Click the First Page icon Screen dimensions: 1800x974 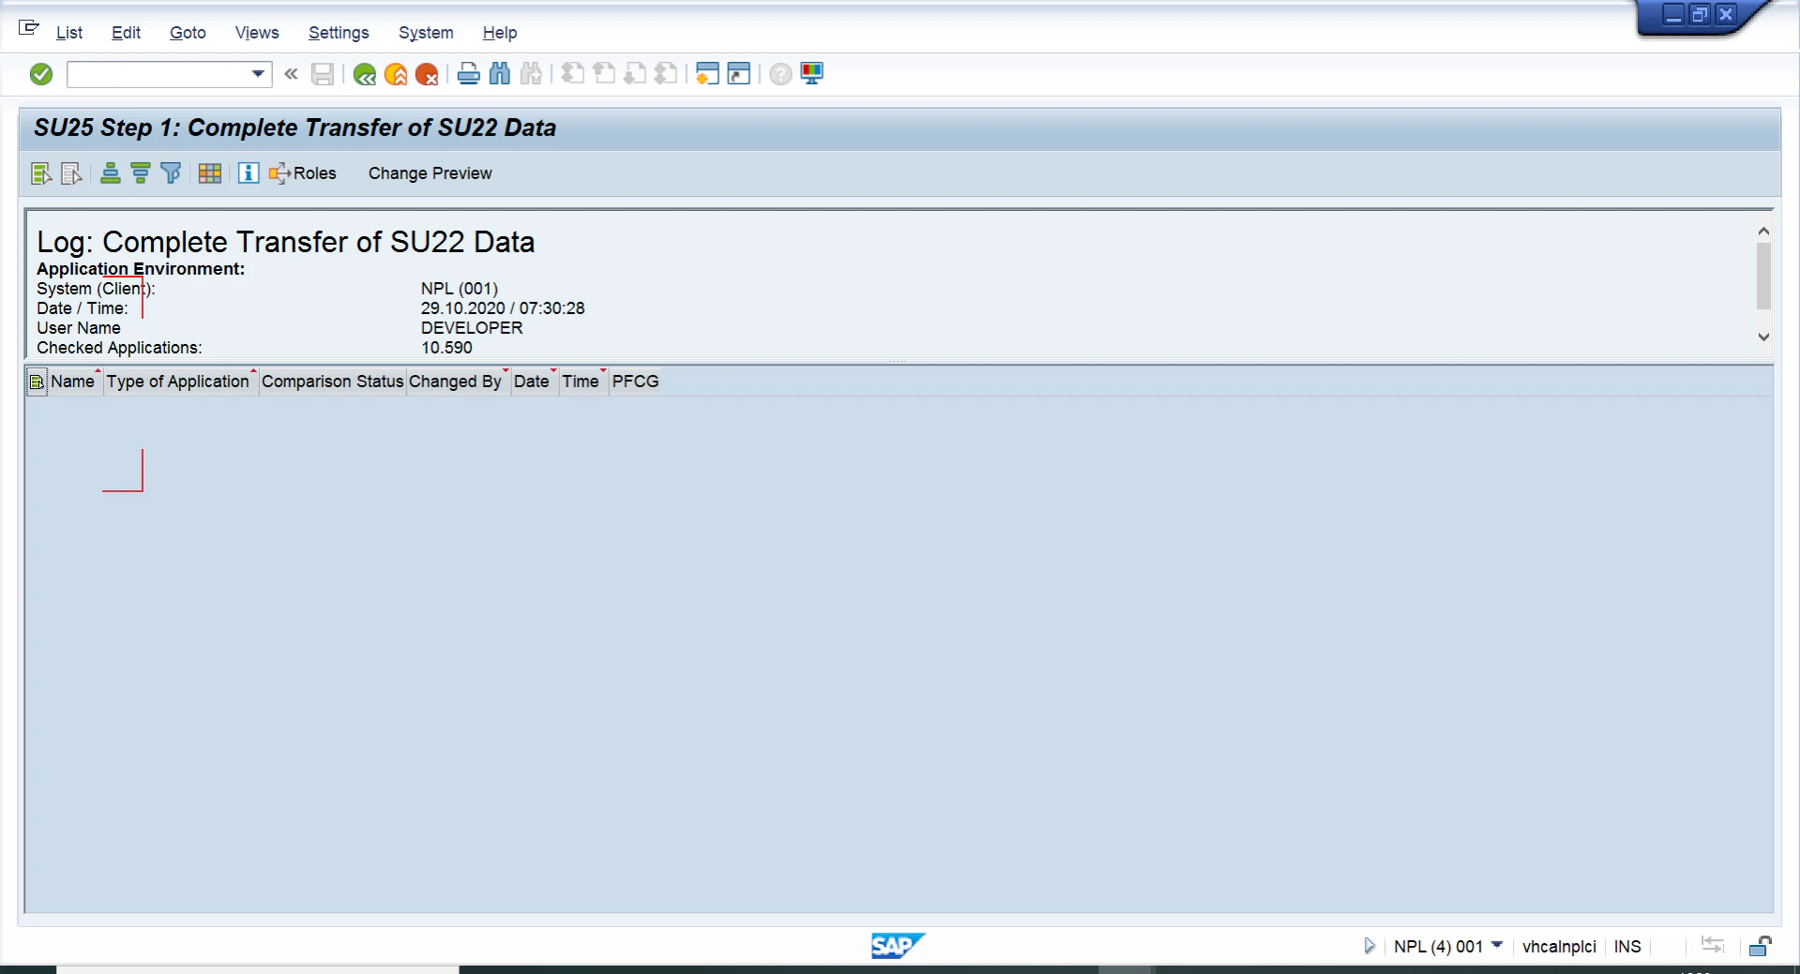point(573,74)
